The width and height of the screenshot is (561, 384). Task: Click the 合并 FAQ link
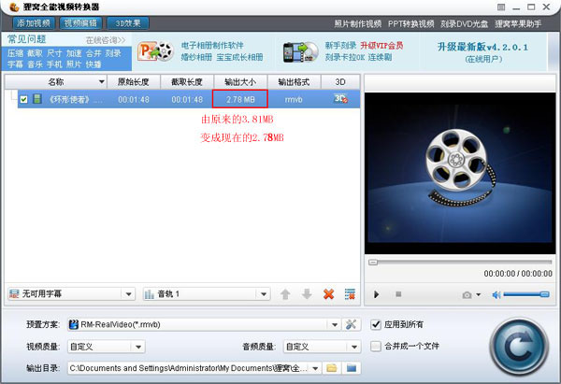[x=93, y=53]
